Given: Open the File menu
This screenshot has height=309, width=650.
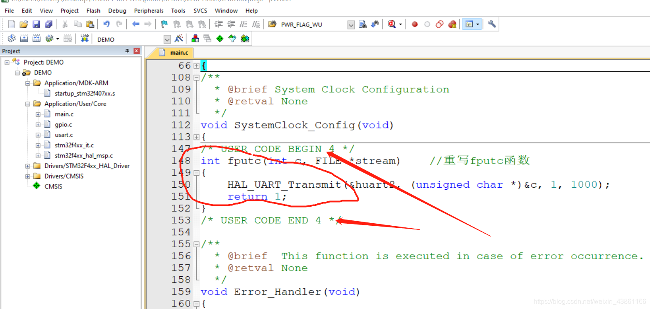Looking at the screenshot, I should click(9, 11).
